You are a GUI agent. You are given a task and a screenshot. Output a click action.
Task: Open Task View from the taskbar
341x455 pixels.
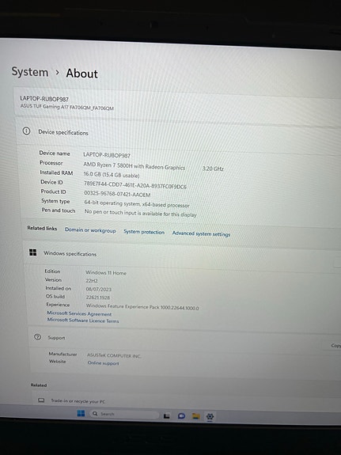click(167, 415)
